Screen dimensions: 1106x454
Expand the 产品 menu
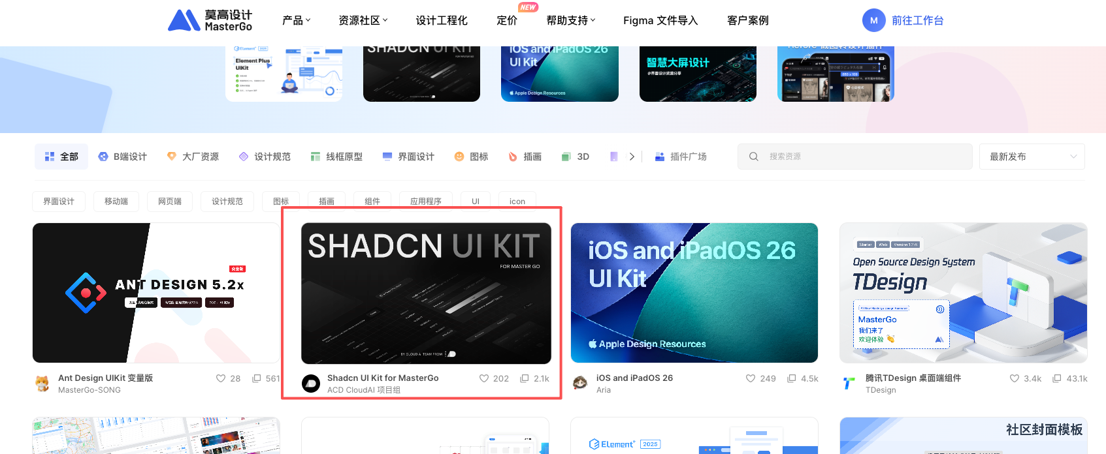296,20
